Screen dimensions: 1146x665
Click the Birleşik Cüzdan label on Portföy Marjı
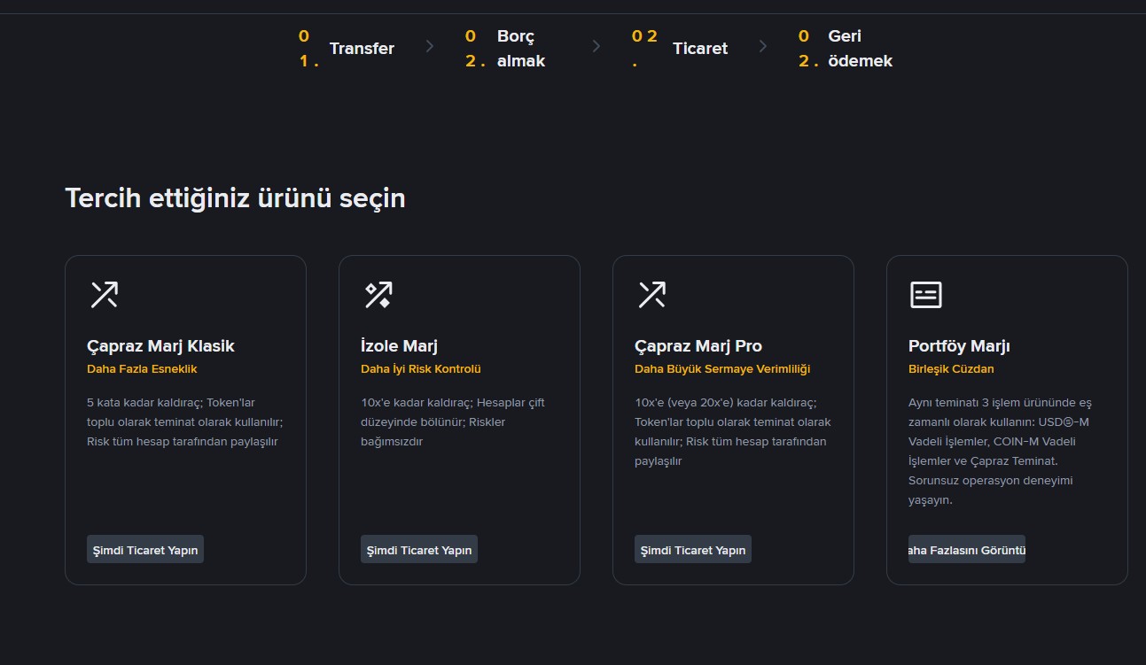(x=951, y=368)
